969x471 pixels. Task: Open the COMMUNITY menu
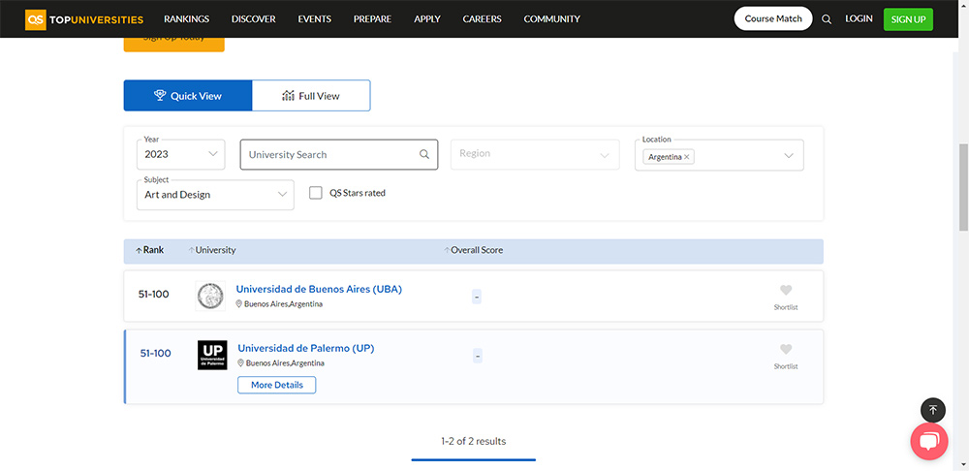[552, 19]
